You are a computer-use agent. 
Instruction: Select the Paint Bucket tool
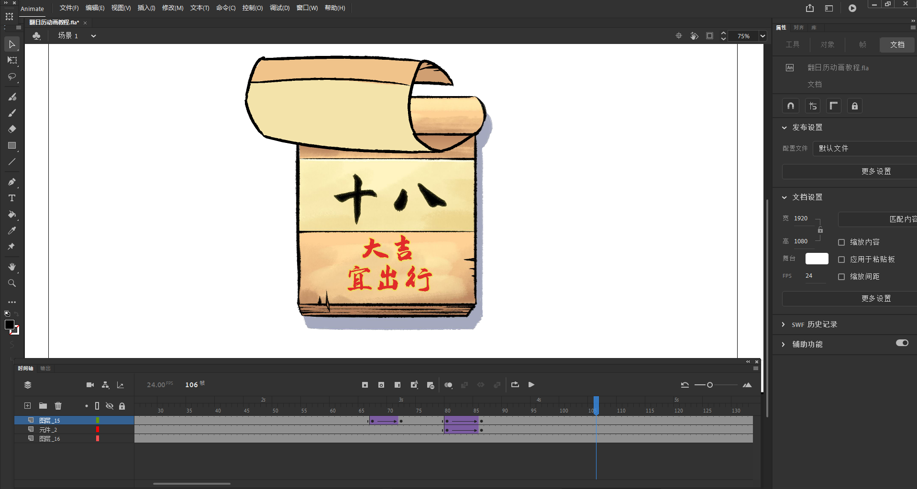click(x=12, y=214)
